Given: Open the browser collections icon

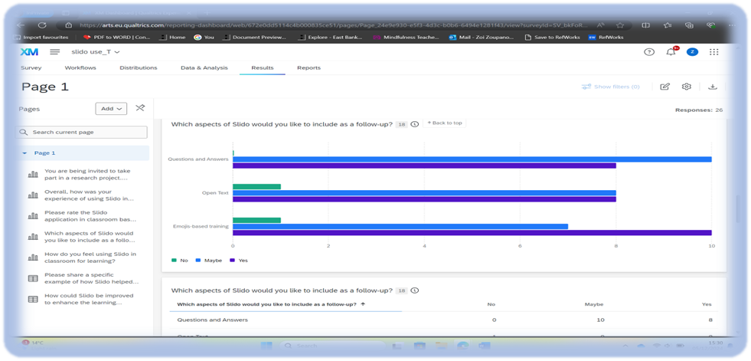Looking at the screenshot, I should coord(690,25).
